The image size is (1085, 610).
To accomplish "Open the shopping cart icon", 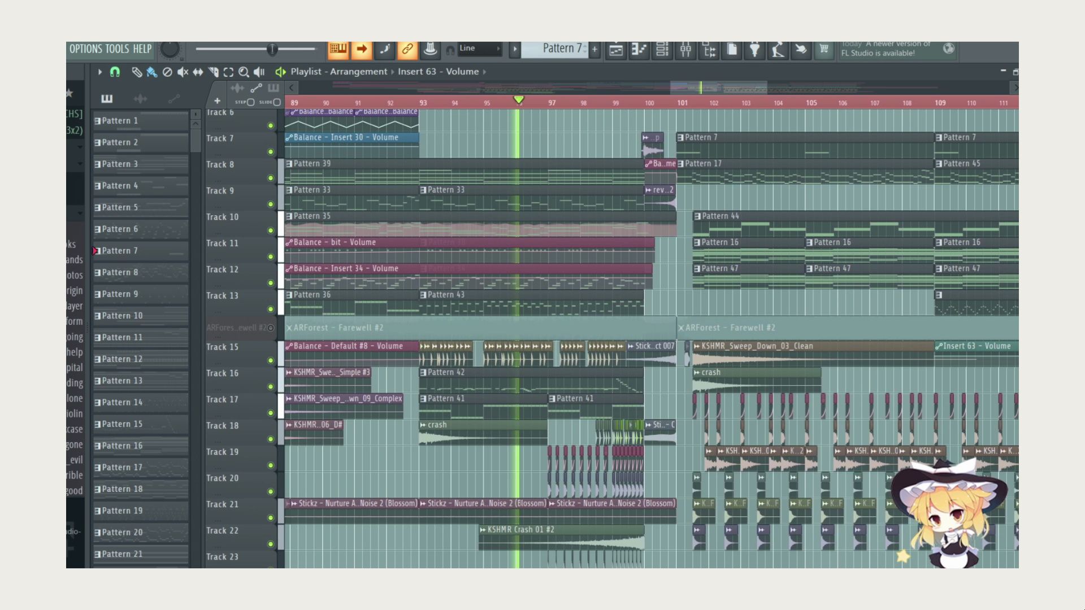I will pos(824,50).
